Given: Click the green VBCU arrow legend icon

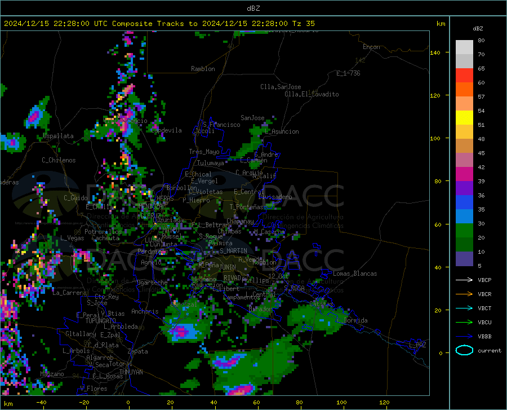Looking at the screenshot, I should (x=464, y=323).
